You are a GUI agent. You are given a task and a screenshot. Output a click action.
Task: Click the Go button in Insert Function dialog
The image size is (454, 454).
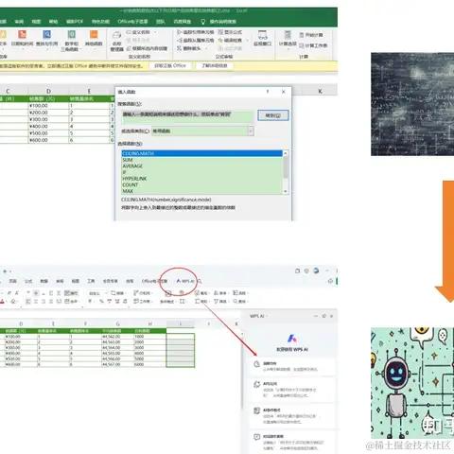click(273, 115)
